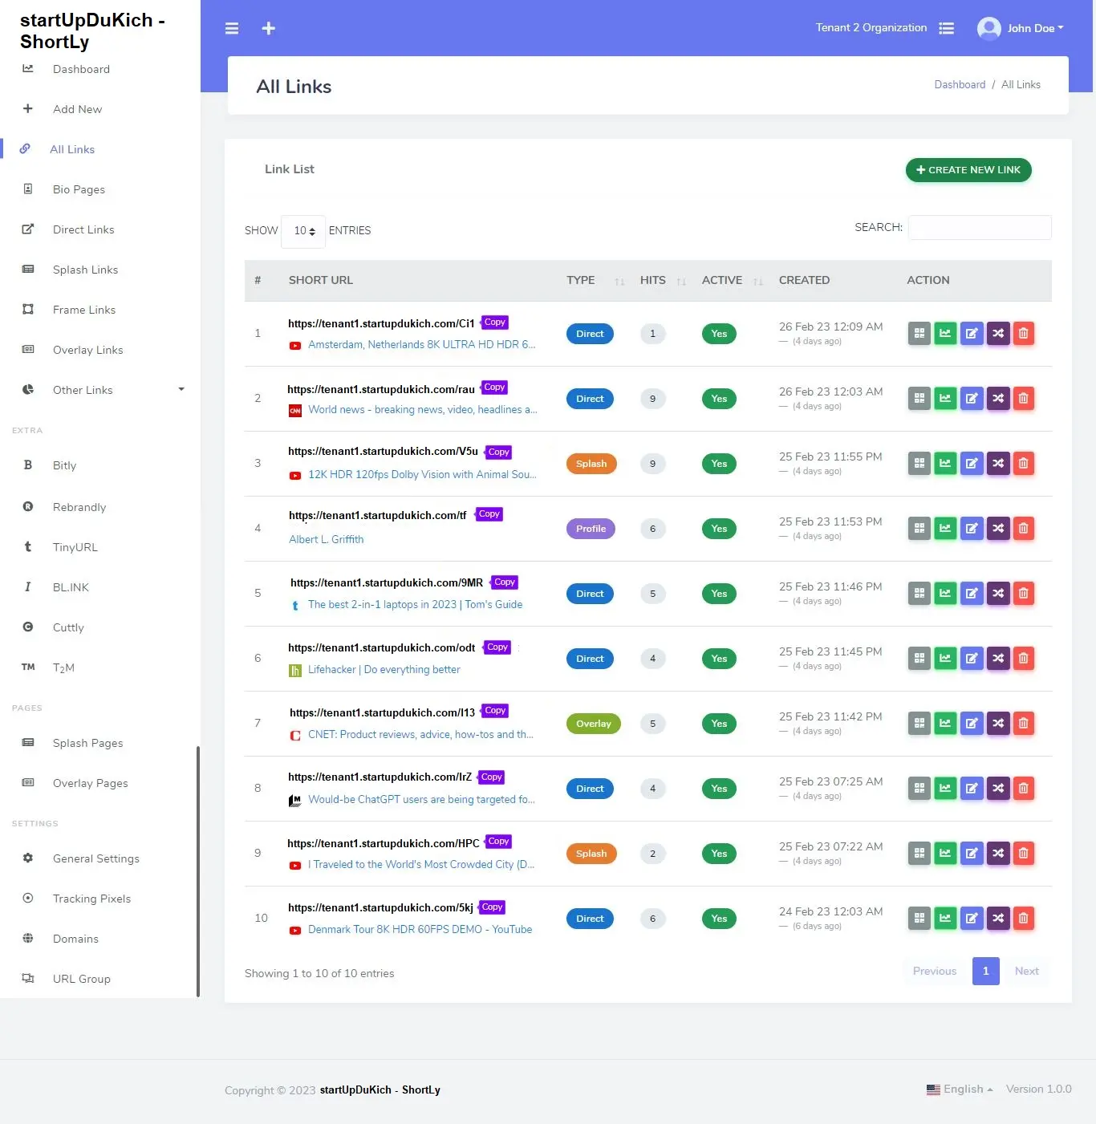
Task: Click the edit icon for row 3
Action: click(972, 464)
